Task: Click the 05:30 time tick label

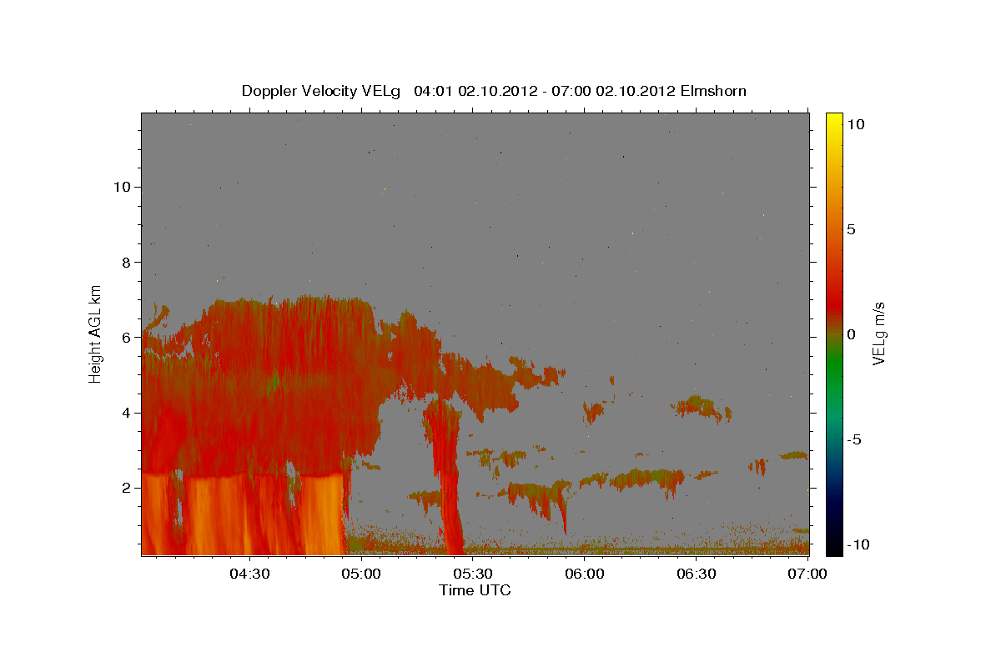Action: (x=473, y=574)
